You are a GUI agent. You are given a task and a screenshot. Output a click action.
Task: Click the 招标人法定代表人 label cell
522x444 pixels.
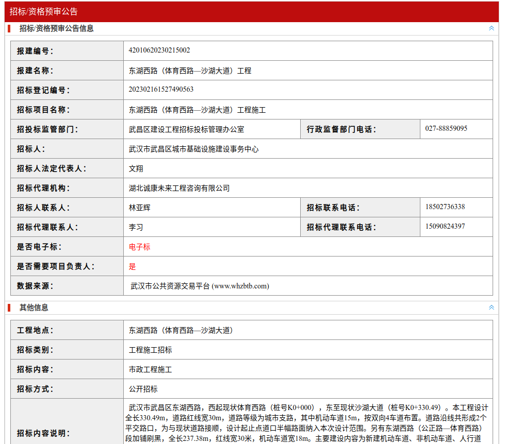coord(67,168)
